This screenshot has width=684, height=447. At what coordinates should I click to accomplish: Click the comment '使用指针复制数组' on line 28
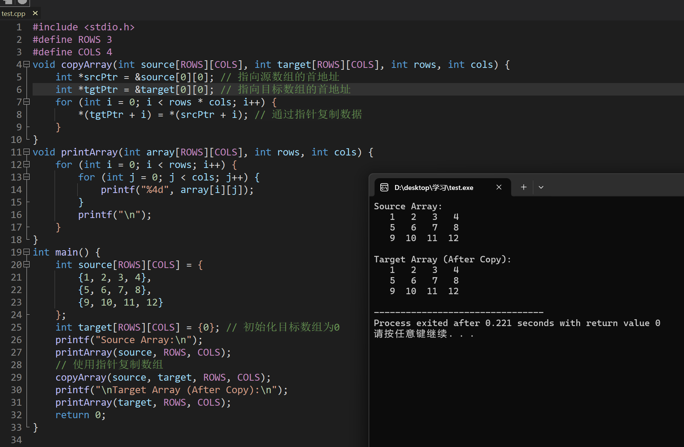118,365
